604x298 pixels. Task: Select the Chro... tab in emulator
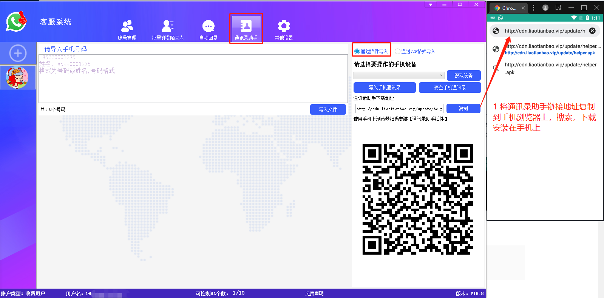point(509,8)
